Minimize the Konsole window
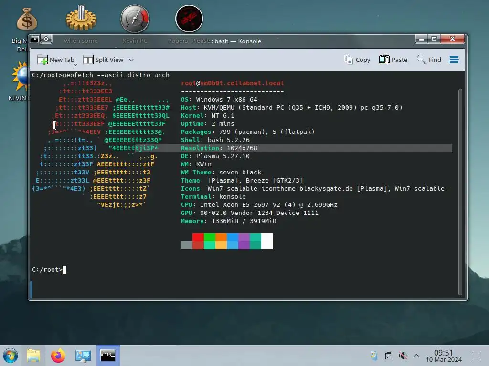The width and height of the screenshot is (489, 366). [421, 39]
